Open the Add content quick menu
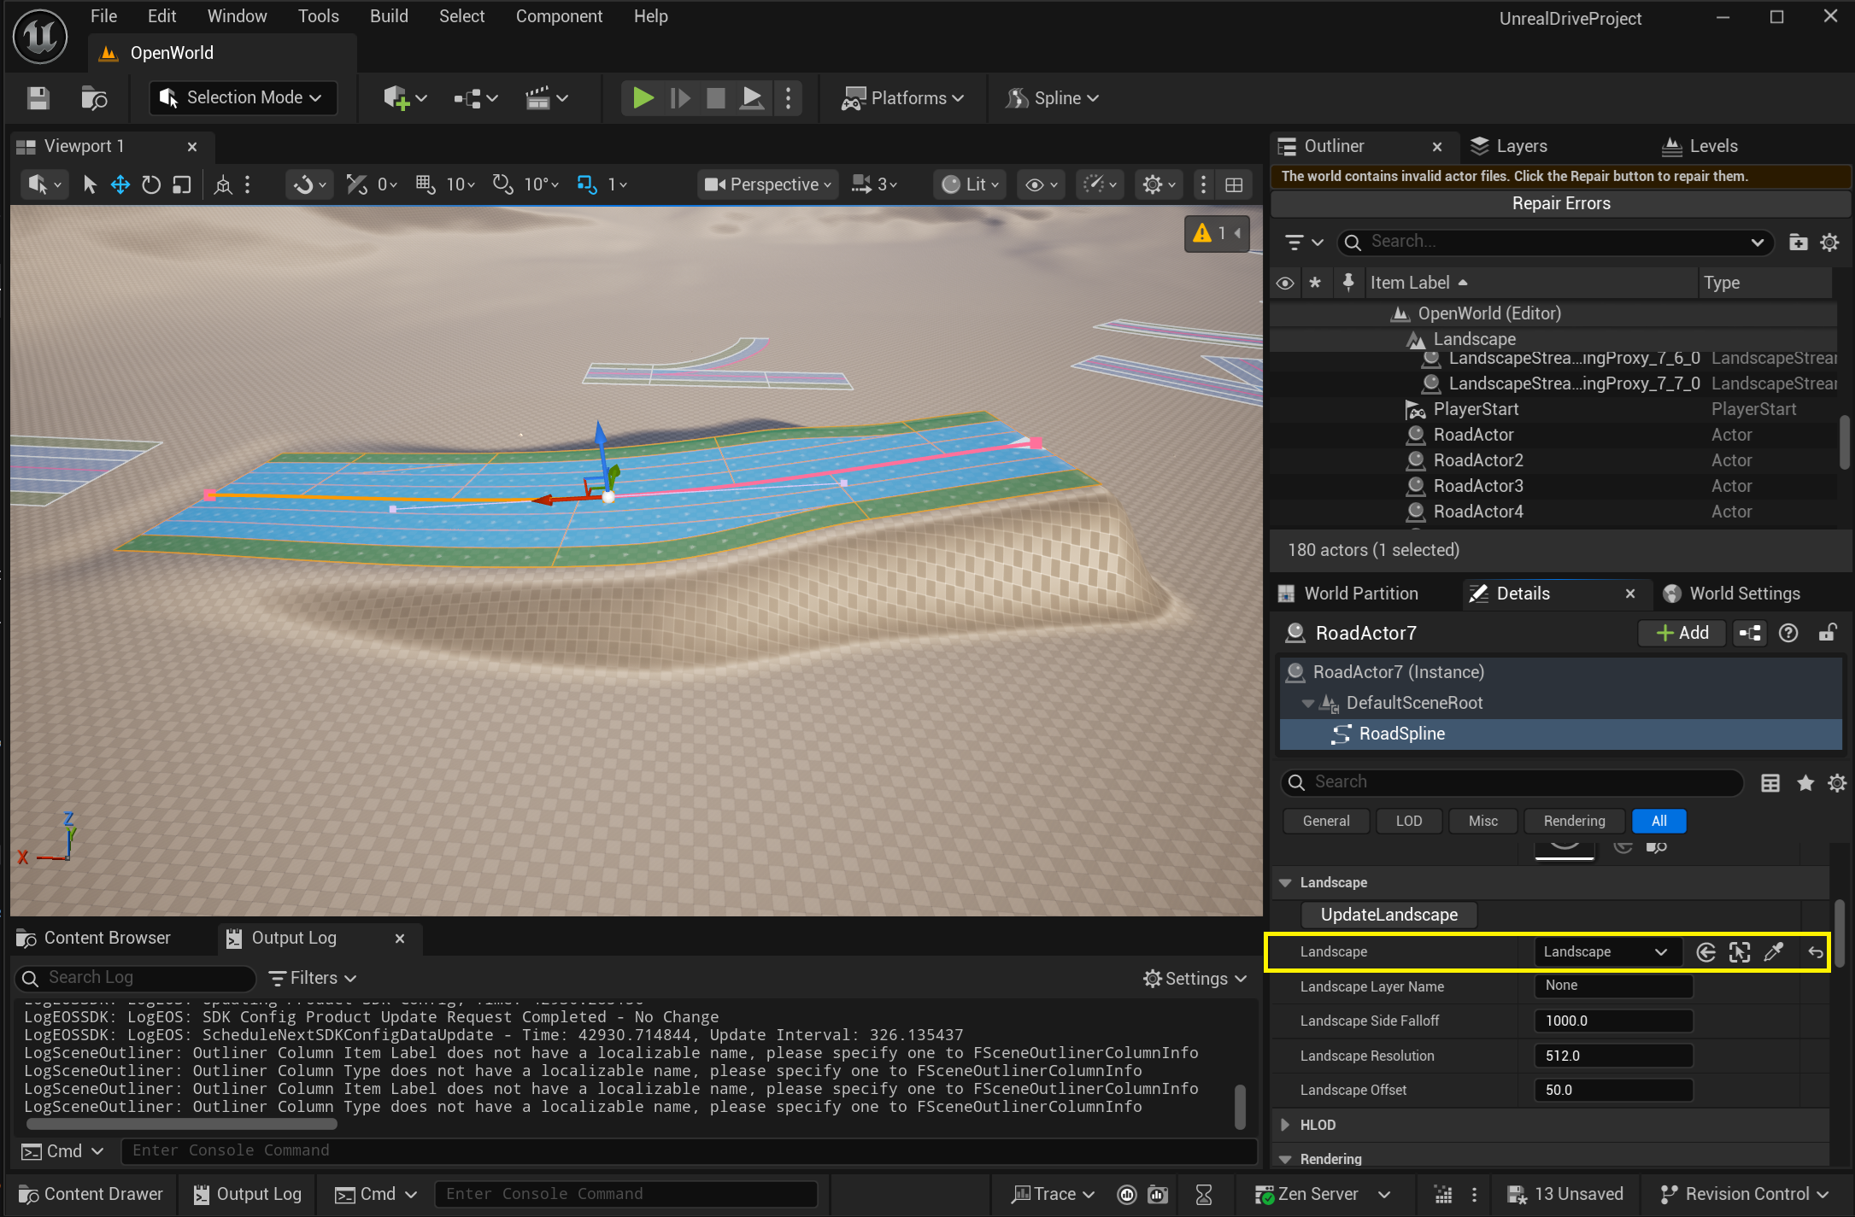 point(404,98)
